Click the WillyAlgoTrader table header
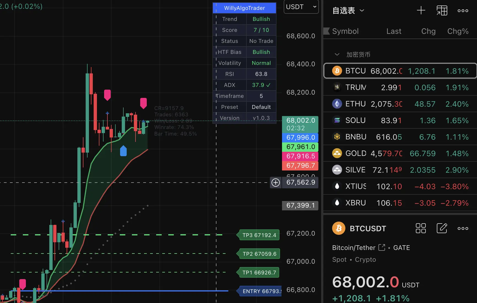The image size is (477, 303). [x=245, y=8]
